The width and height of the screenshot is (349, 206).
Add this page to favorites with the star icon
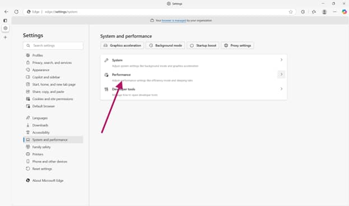pyautogui.click(x=291, y=12)
